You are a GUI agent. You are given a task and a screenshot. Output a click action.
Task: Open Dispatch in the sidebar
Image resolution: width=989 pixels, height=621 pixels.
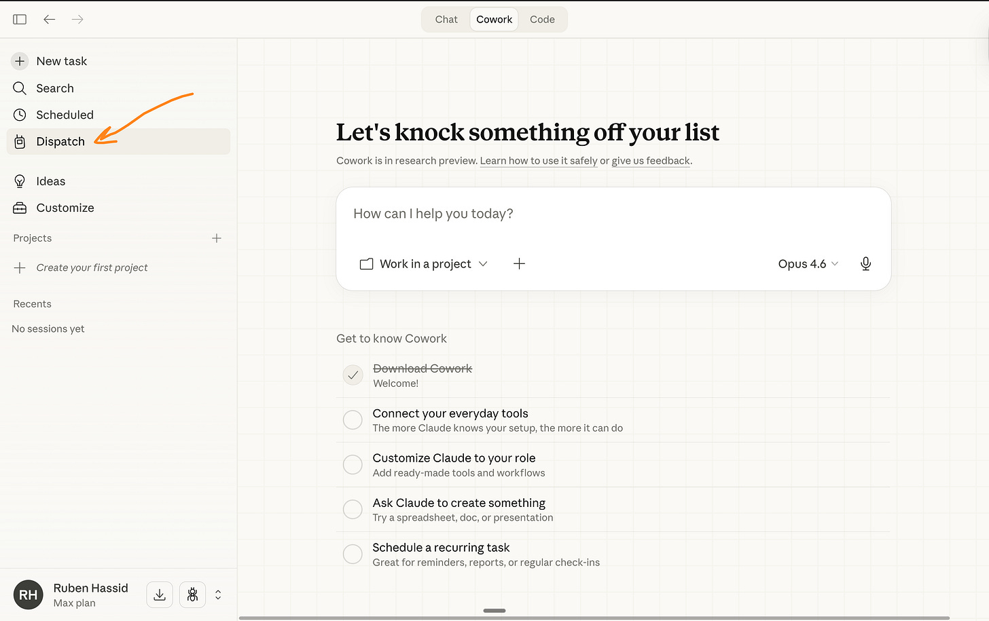coord(118,142)
